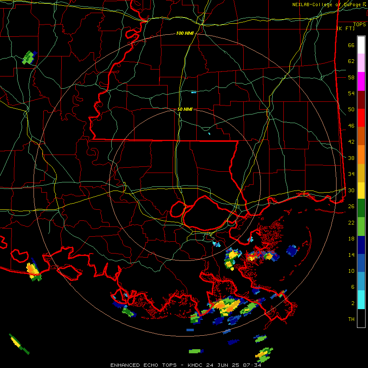The image size is (368, 368).
Task: Select the TH threshold label
Action: (351, 319)
